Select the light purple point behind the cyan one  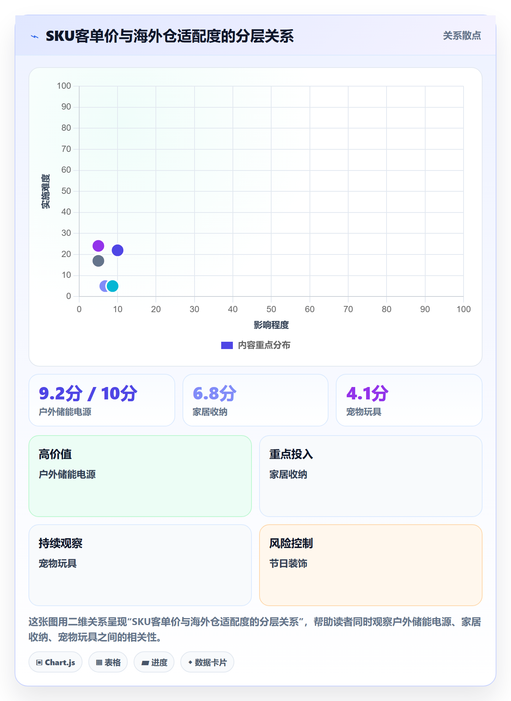(x=103, y=286)
